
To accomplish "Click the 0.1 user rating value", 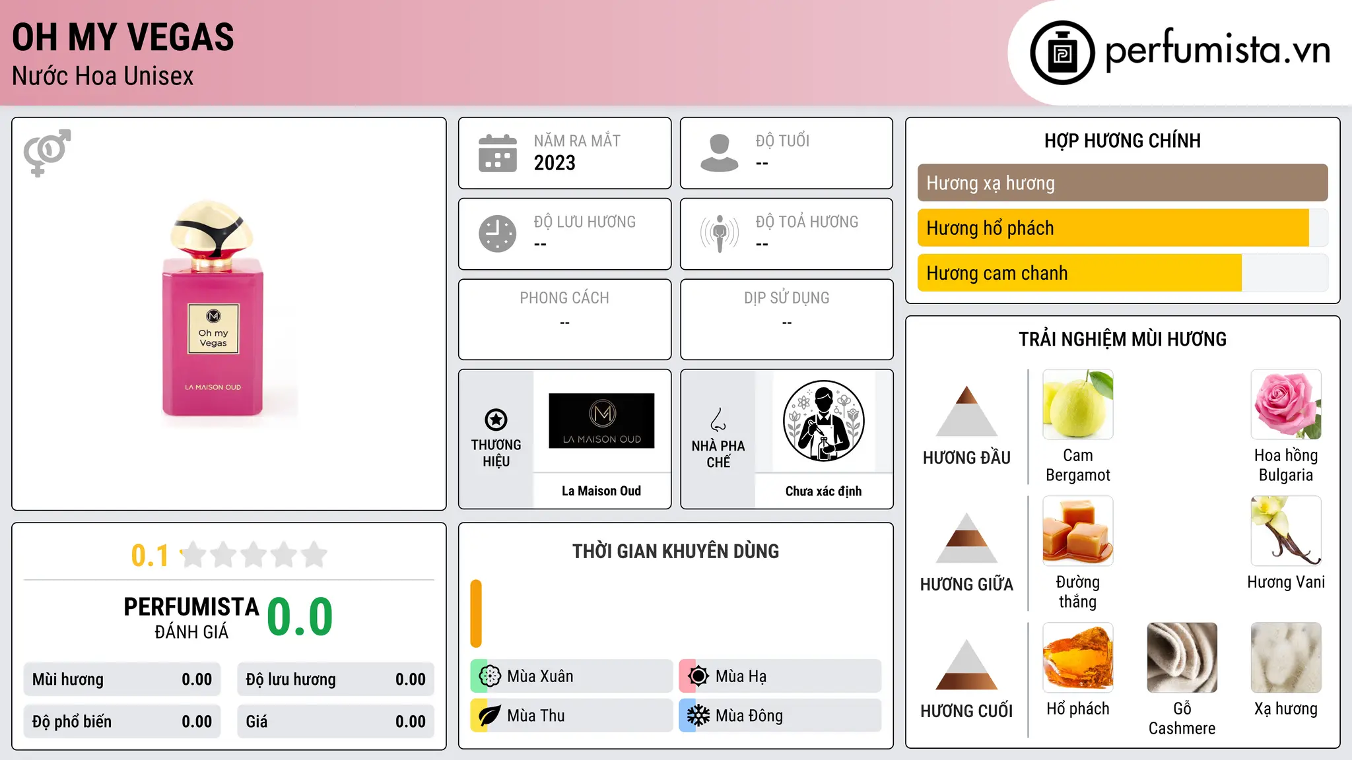I will pos(150,555).
